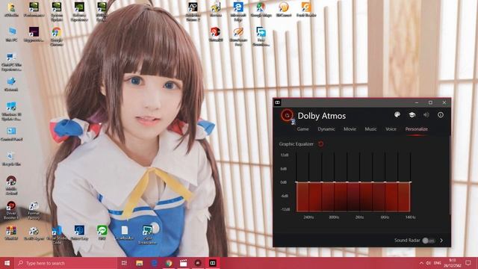The image size is (478, 269).
Task: Maximize the Dolby Atmos window
Action: pos(430,103)
